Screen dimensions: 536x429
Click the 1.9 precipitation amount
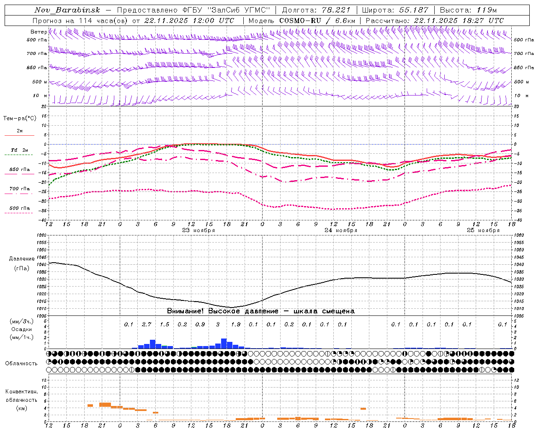tap(236, 324)
